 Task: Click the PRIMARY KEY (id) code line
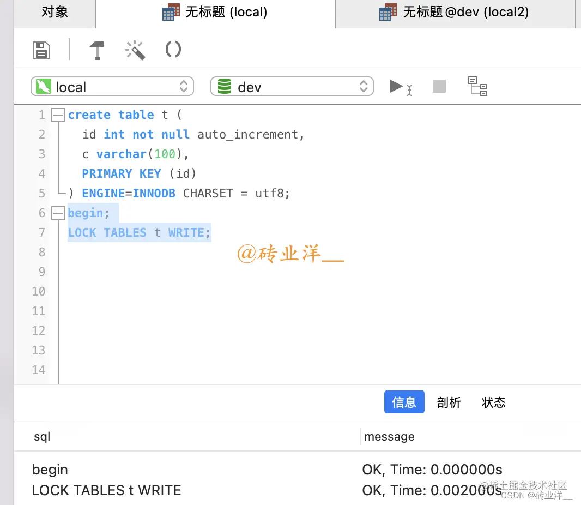pos(139,173)
